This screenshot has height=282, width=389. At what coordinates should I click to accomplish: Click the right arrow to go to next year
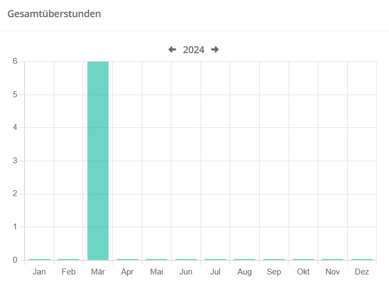pyautogui.click(x=215, y=49)
